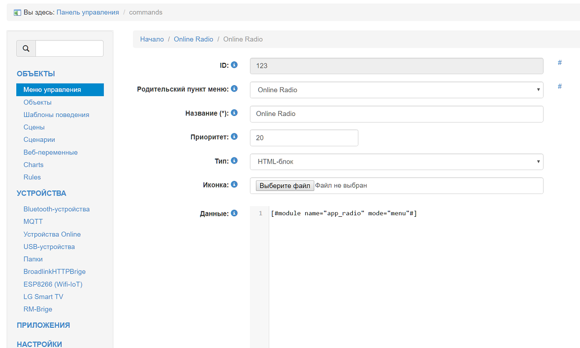Click info icon next to Название field
580x348 pixels.
coord(234,113)
